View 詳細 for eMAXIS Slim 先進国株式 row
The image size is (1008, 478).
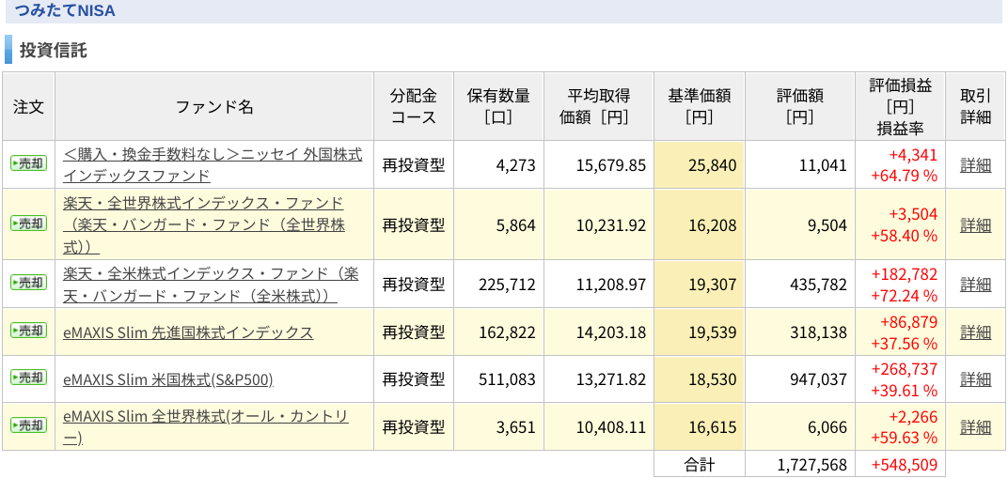(975, 332)
